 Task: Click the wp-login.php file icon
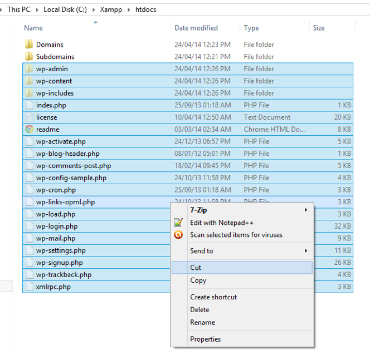[30, 226]
